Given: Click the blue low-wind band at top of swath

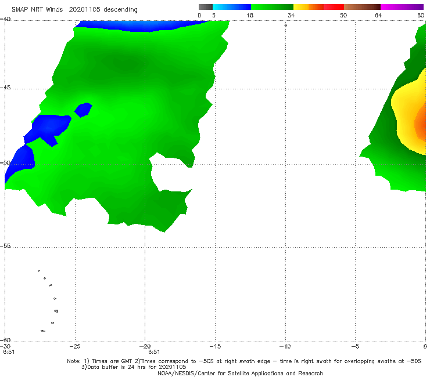Looking at the screenshot, I should (142, 26).
